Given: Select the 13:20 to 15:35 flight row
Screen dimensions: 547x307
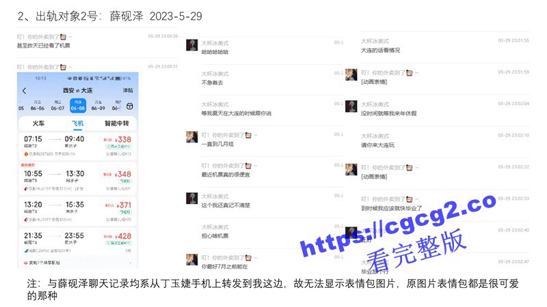Looking at the screenshot, I should (x=77, y=208).
